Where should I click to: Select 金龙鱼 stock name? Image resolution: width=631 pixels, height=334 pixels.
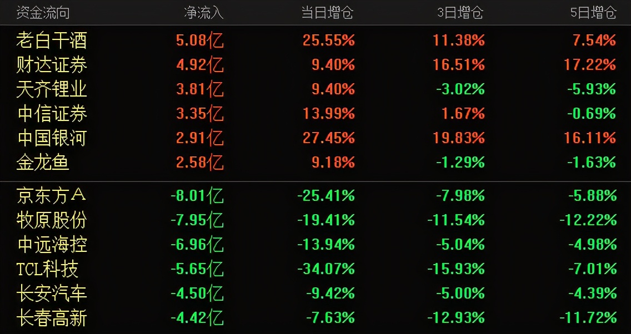coord(43,162)
